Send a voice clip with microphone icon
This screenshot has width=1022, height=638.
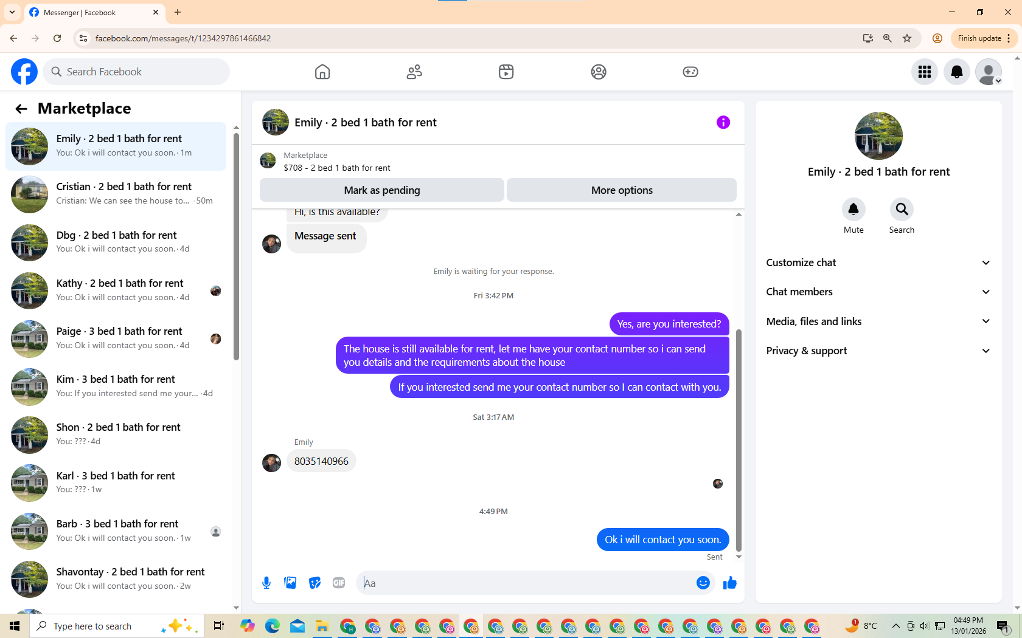coord(266,583)
